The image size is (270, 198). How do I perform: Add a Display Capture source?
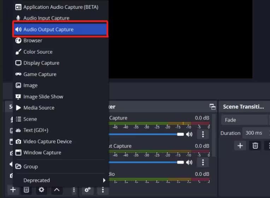(61, 63)
